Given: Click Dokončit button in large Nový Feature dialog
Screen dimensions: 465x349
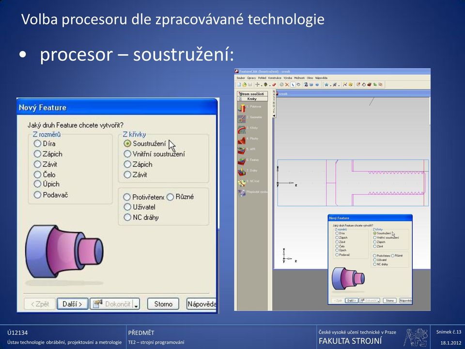Looking at the screenshot, I should pos(112,304).
